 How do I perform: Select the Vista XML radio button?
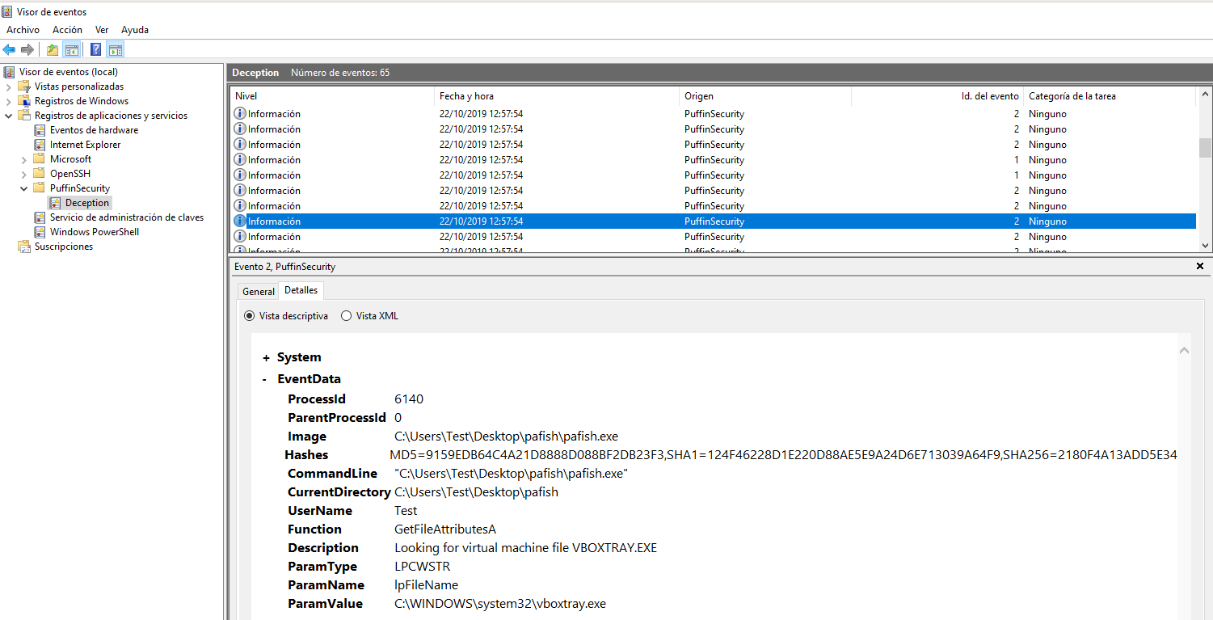click(x=347, y=316)
